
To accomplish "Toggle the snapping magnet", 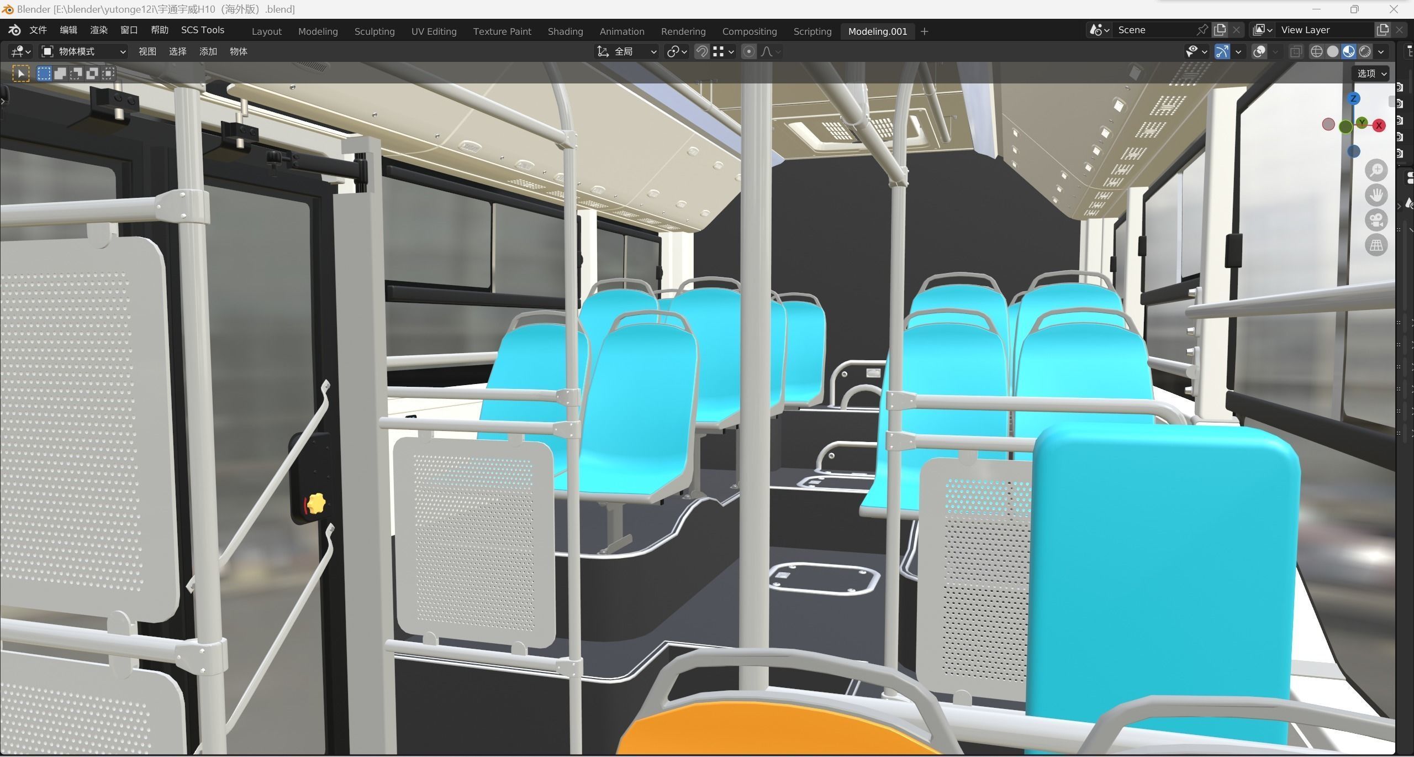I will point(701,51).
